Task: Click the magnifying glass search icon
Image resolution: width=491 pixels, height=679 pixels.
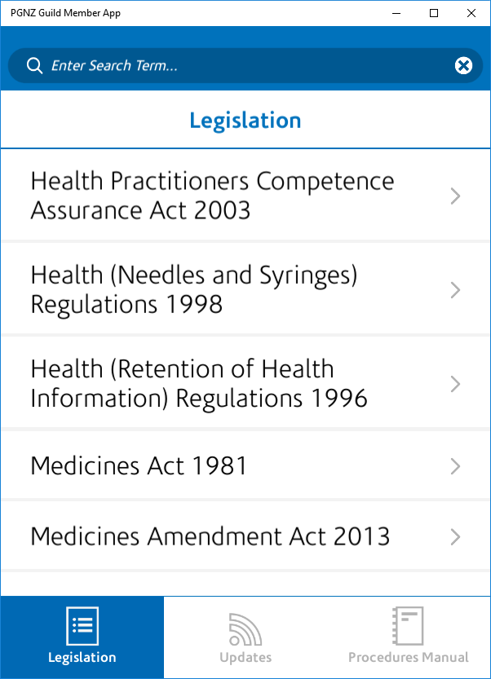Action: 33,66
